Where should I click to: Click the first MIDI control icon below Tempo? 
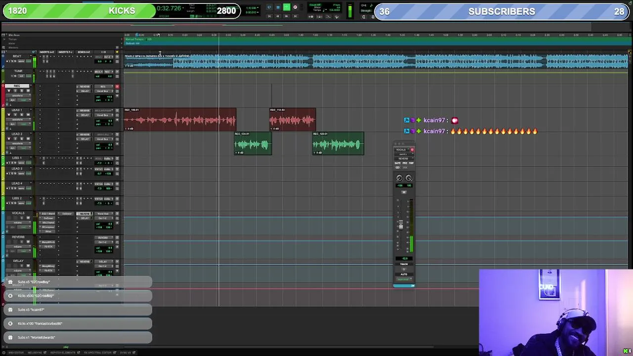pyautogui.click(x=311, y=17)
